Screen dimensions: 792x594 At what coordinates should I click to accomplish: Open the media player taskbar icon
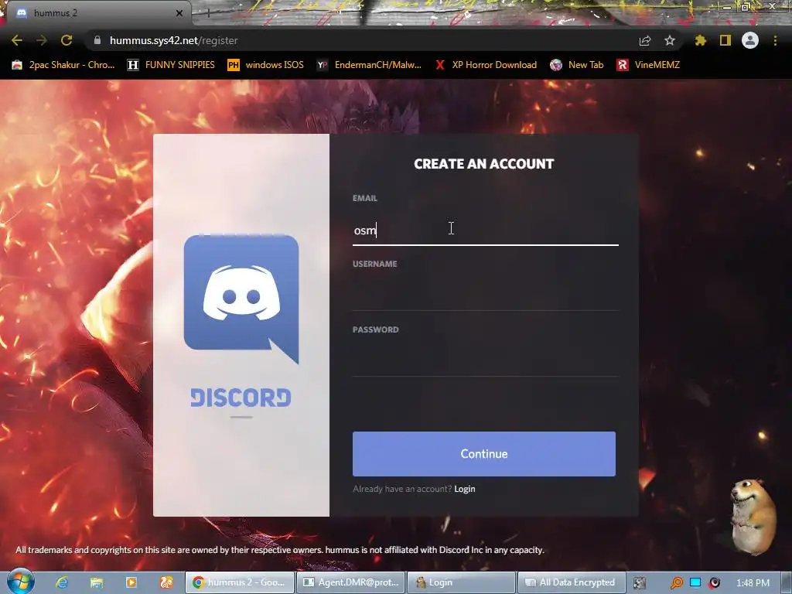tap(131, 582)
